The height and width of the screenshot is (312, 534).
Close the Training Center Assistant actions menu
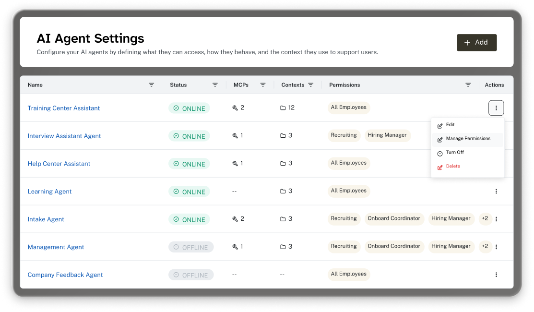coord(496,108)
